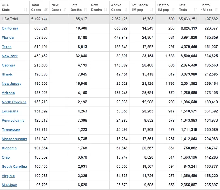Click sort arrows in Tot Cases/1M pop column

(152, 10)
